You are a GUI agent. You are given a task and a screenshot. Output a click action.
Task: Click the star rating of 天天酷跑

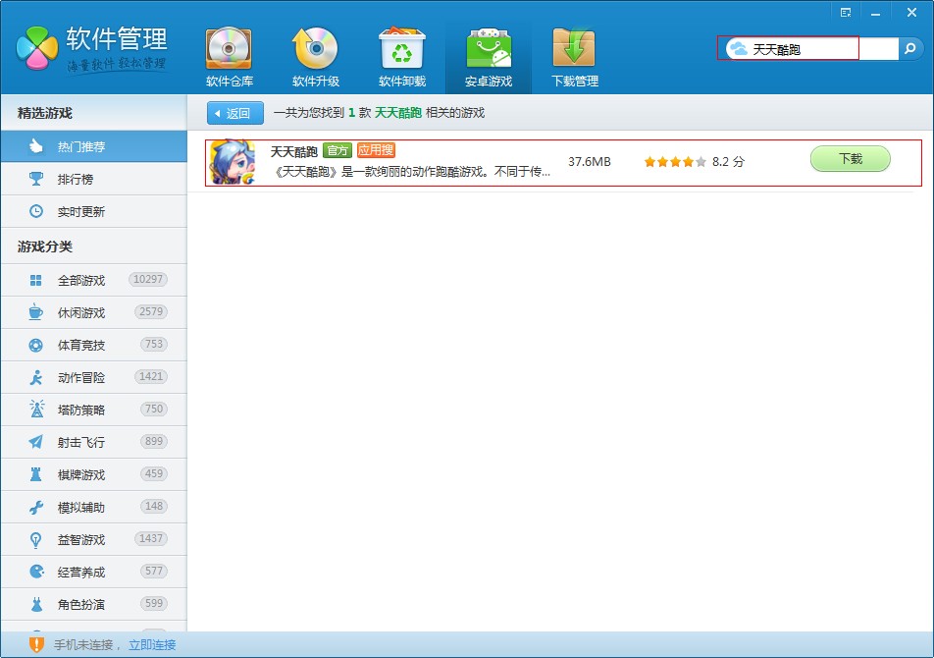click(x=675, y=162)
